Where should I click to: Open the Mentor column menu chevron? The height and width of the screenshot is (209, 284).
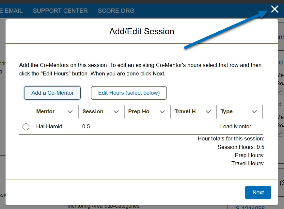pyautogui.click(x=70, y=112)
